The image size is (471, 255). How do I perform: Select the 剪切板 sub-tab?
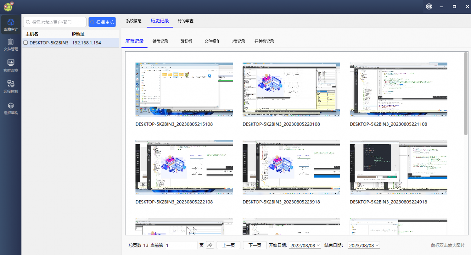(186, 41)
